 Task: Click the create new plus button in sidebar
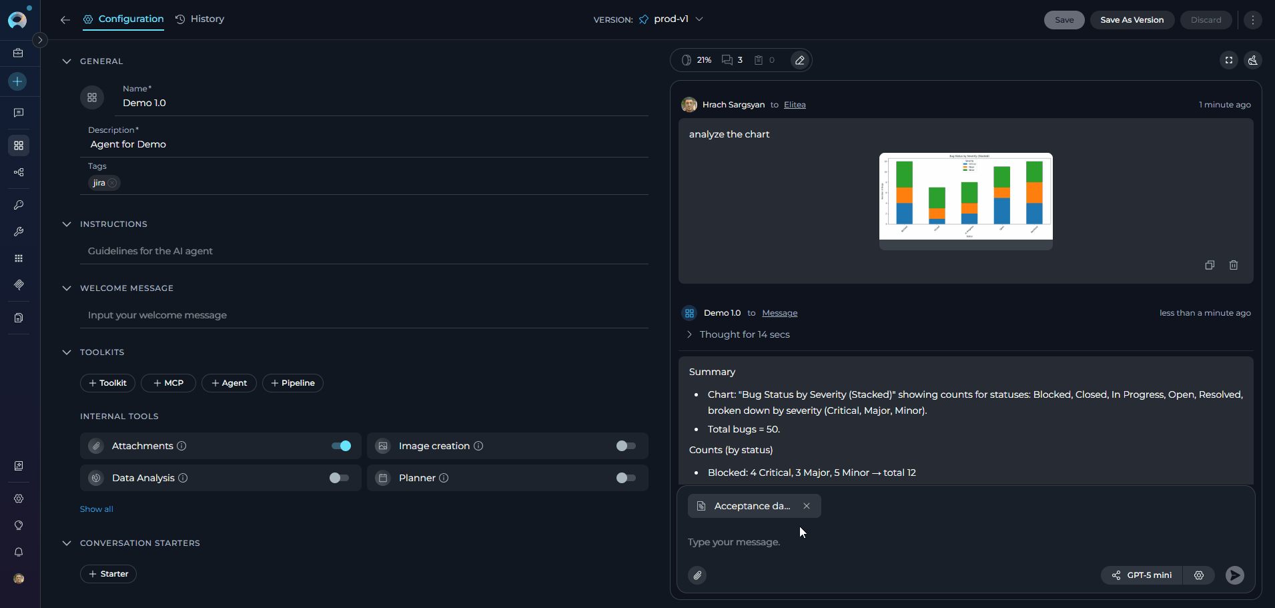(x=18, y=81)
